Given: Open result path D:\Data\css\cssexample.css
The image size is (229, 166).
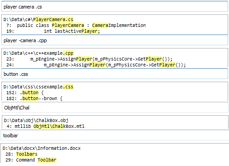Looking at the screenshot, I should (x=38, y=87).
